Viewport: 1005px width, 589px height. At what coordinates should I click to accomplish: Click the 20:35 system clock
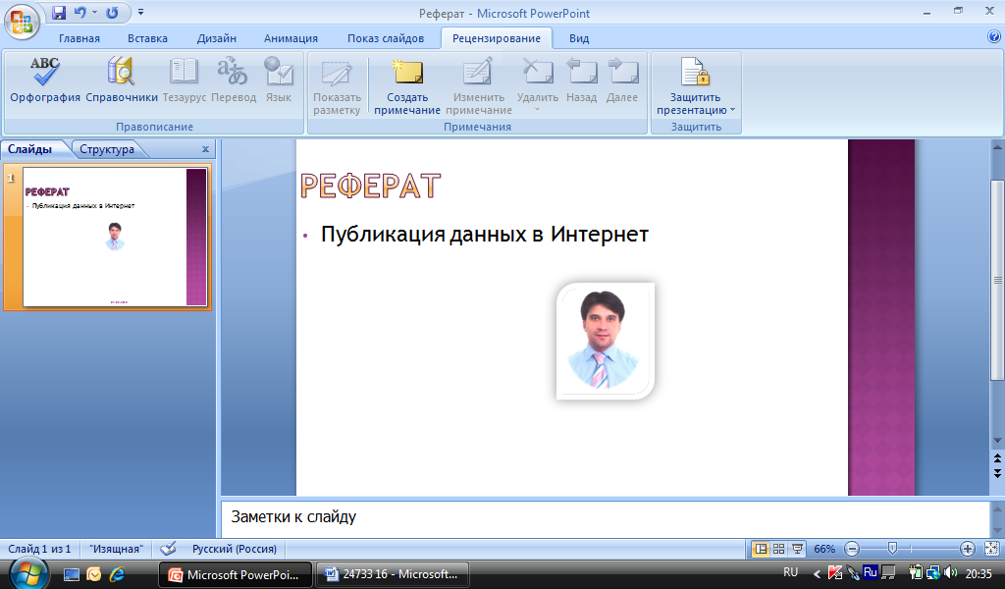pyautogui.click(x=979, y=574)
